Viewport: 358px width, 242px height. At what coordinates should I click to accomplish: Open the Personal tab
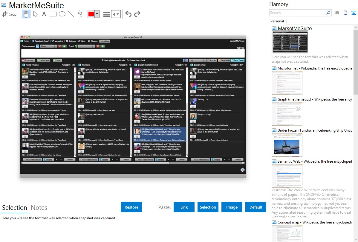[277, 21]
